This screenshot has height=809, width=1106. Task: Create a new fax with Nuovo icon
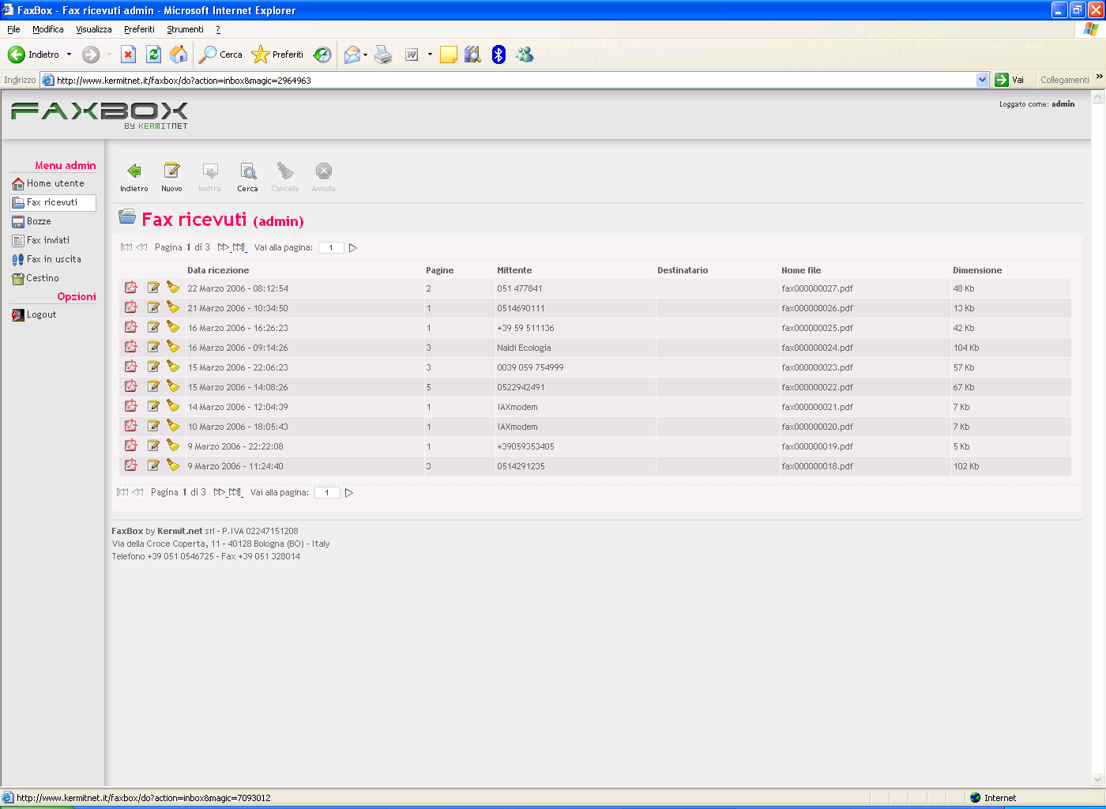coord(171,171)
